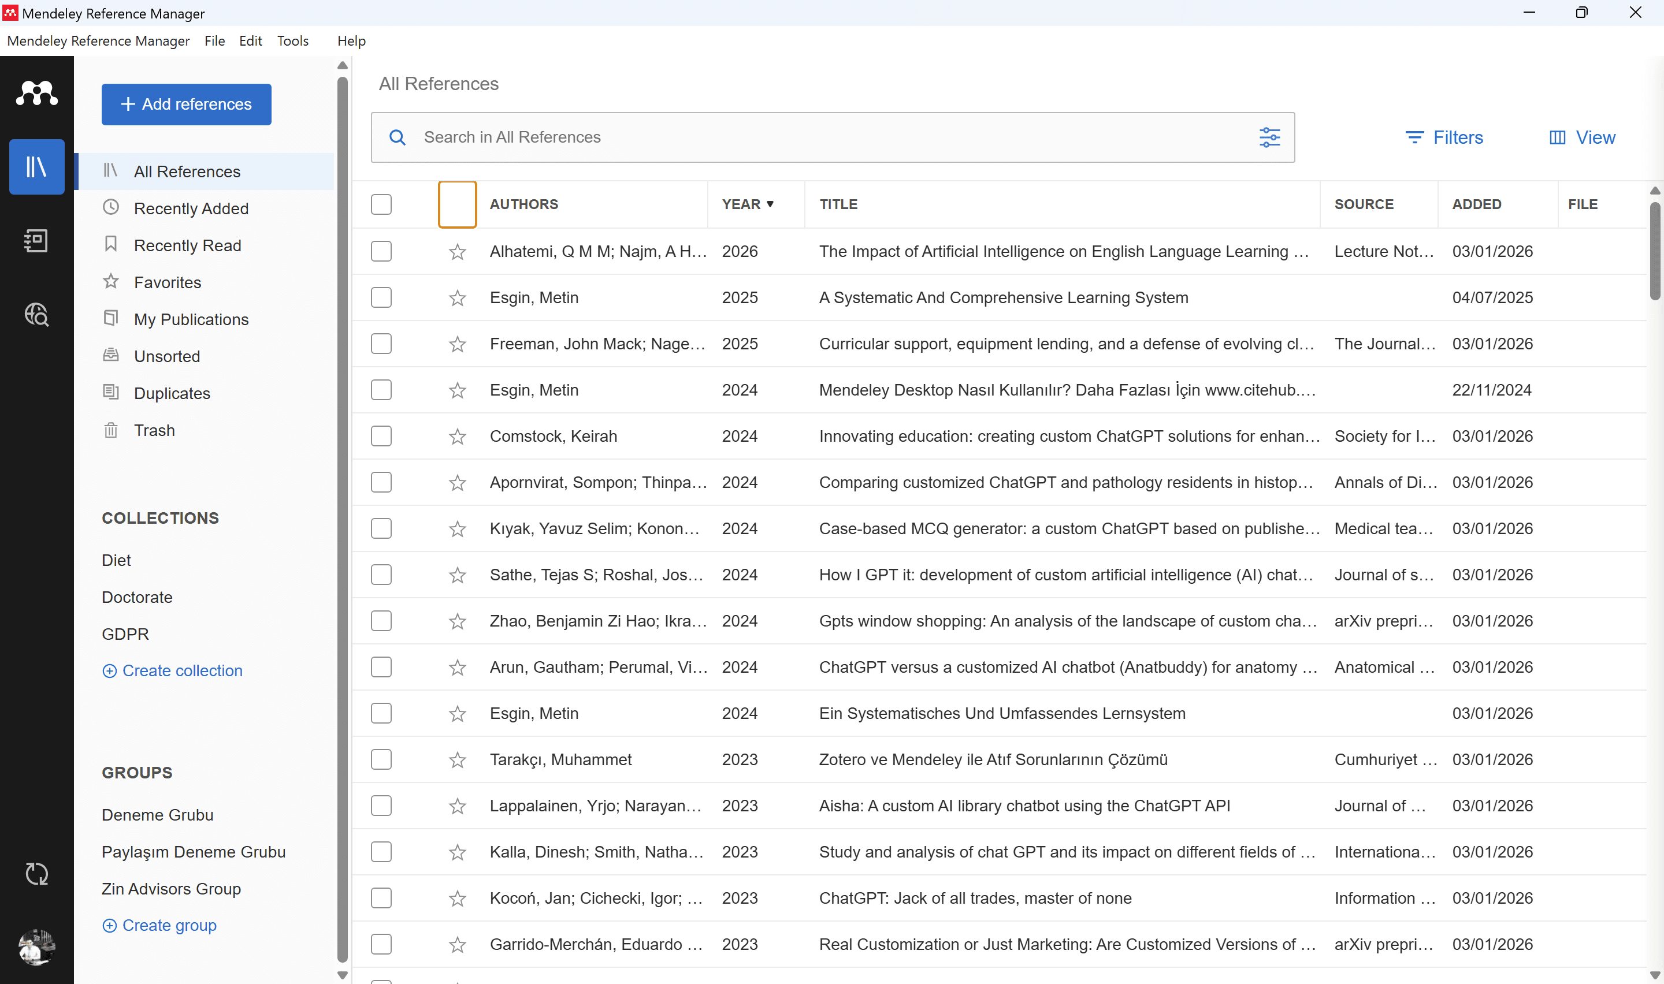Tick the Apornvirat, Sompon row checkbox
Image resolution: width=1664 pixels, height=984 pixels.
pyautogui.click(x=381, y=483)
